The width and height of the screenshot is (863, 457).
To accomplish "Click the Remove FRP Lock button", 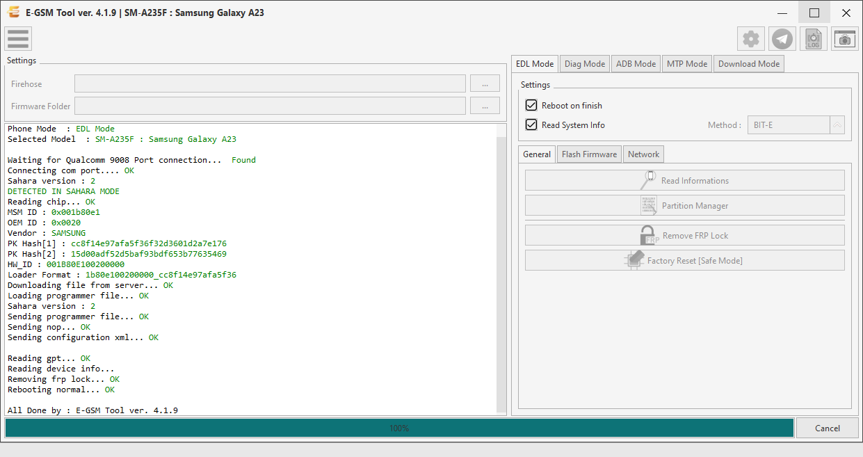I will [x=685, y=235].
